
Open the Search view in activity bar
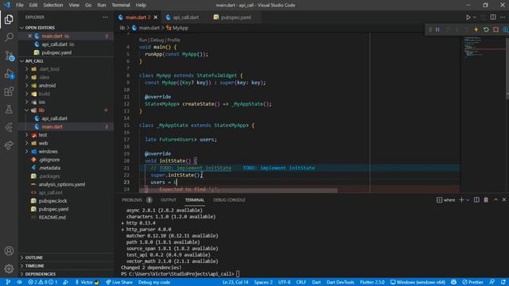pyautogui.click(x=9, y=37)
